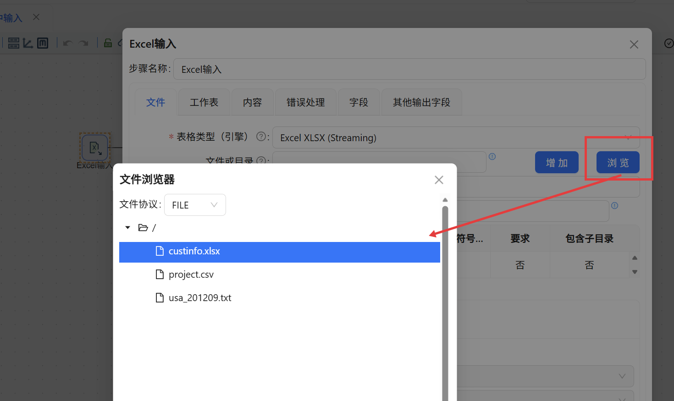Click the 符号... column header
674x401 pixels.
(470, 238)
